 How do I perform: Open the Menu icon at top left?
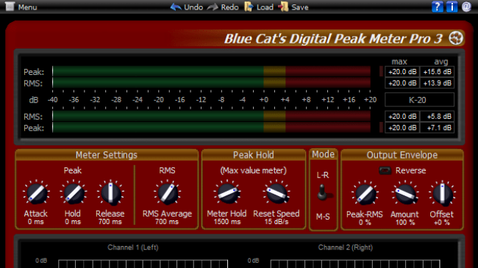point(10,7)
